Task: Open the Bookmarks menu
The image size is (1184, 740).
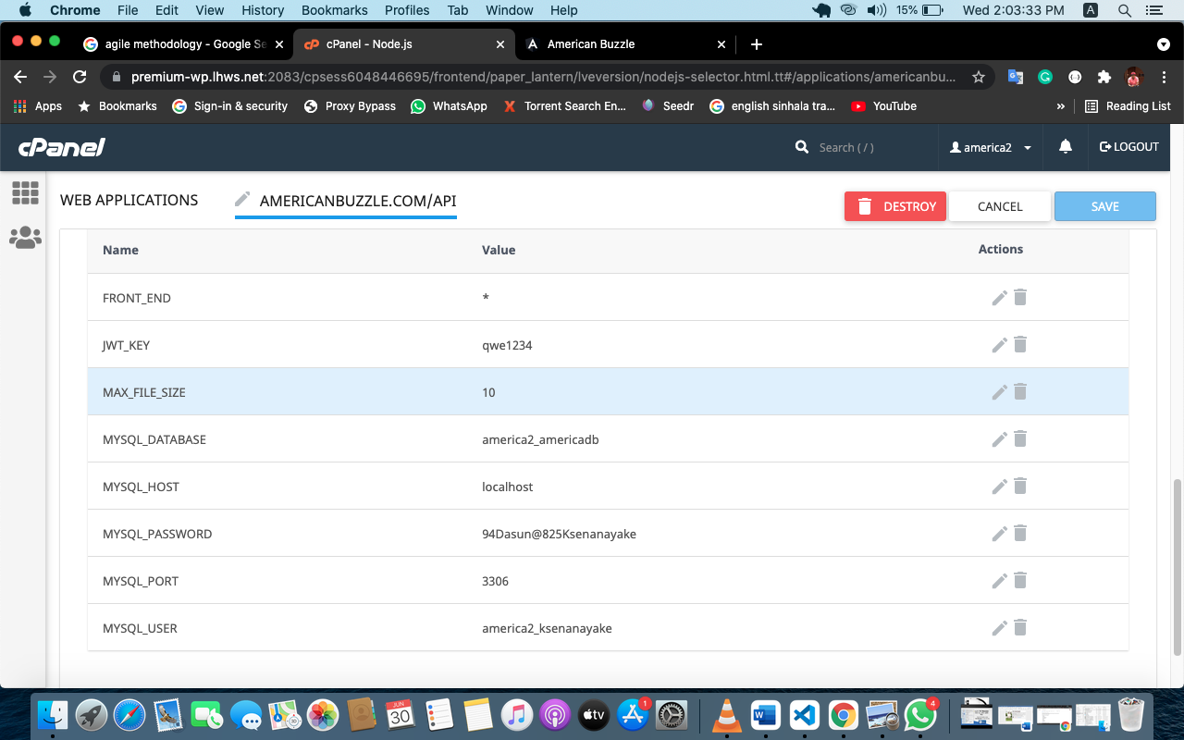Action: [335, 10]
